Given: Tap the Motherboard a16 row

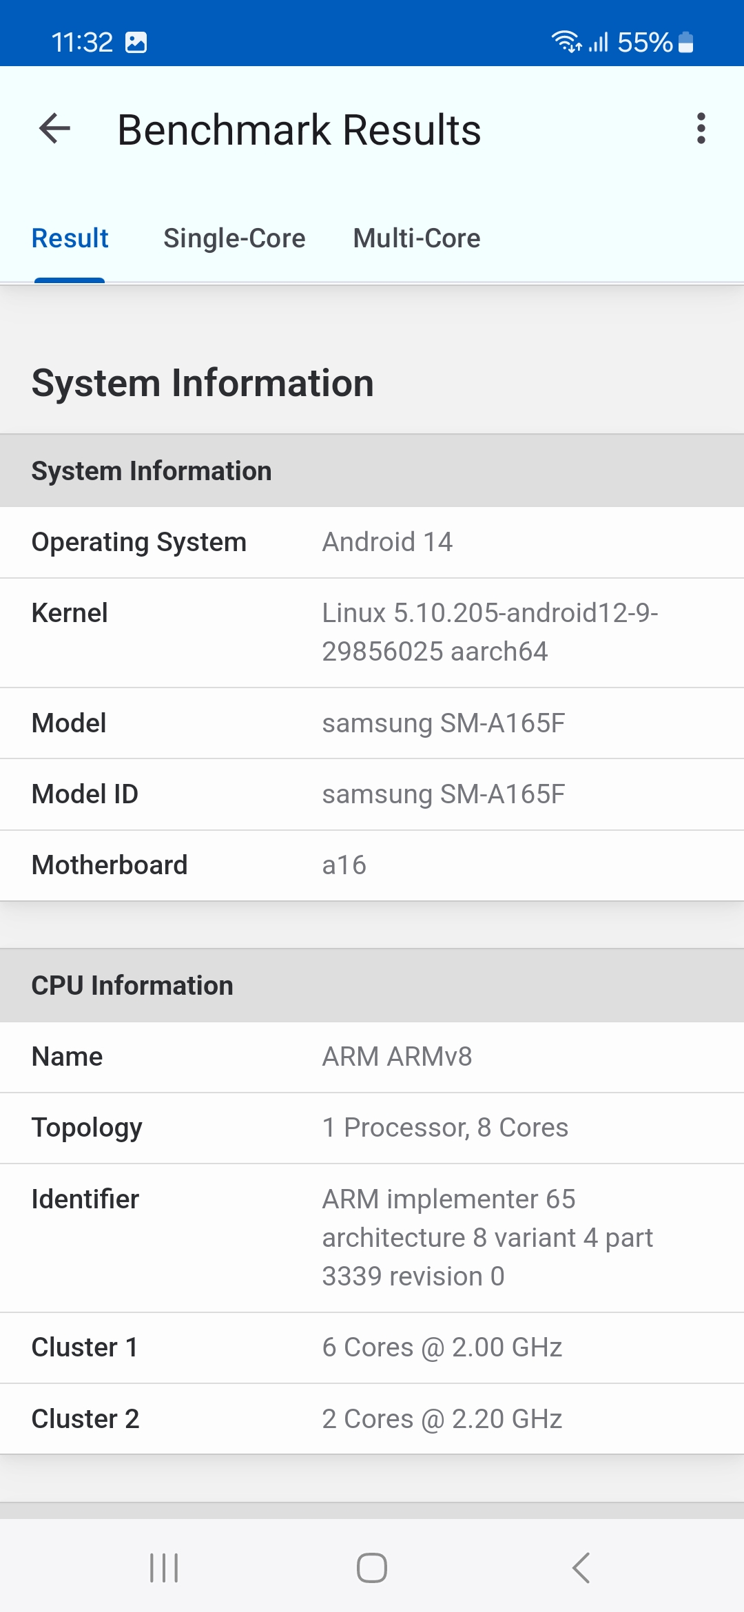Looking at the screenshot, I should [372, 865].
